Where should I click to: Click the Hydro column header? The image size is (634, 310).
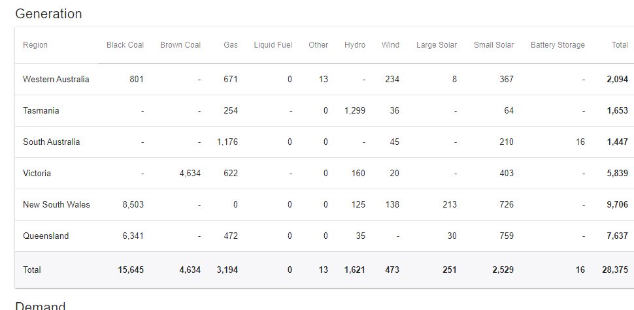(x=355, y=45)
